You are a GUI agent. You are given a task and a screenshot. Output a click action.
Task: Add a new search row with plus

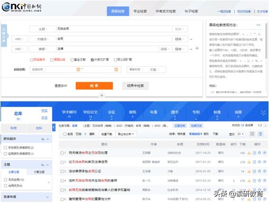197,48
